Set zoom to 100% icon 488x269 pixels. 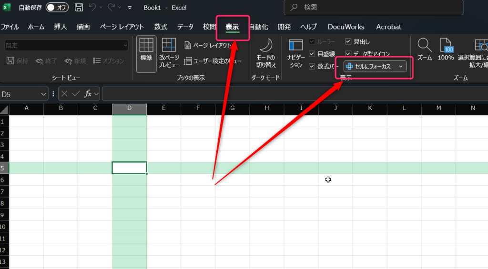pyautogui.click(x=446, y=46)
